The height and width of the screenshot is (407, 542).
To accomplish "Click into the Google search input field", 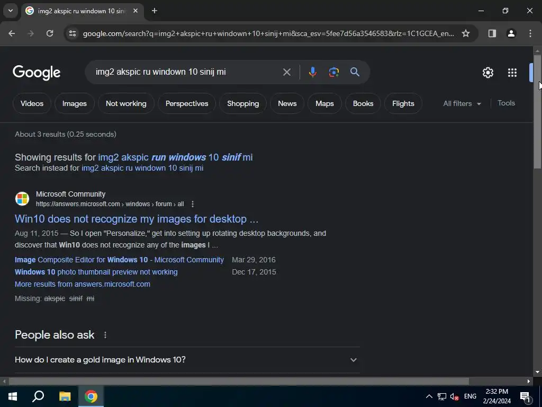I will pos(187,72).
